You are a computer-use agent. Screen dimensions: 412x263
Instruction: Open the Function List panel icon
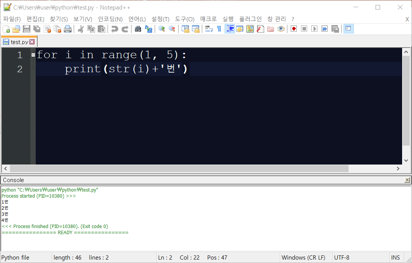pyautogui.click(x=260, y=29)
